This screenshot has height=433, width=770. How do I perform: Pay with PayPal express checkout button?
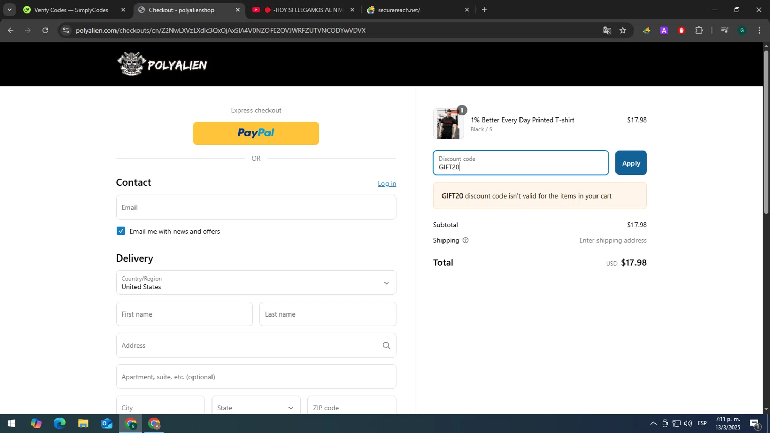[x=256, y=133]
